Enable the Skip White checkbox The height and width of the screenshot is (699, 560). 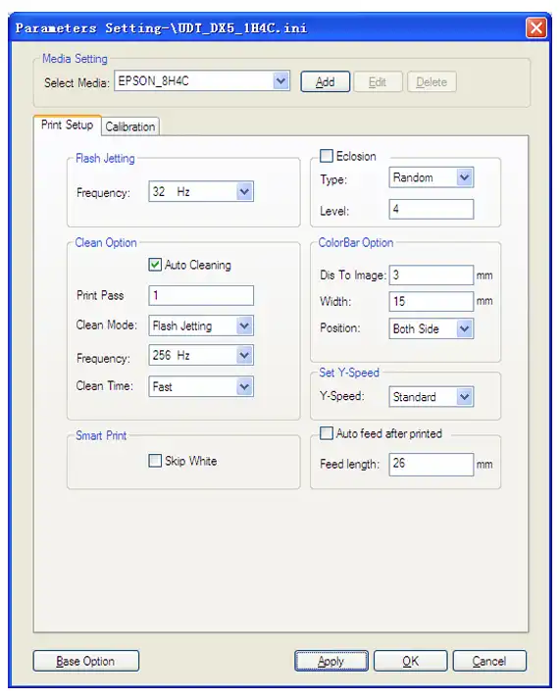coord(155,461)
